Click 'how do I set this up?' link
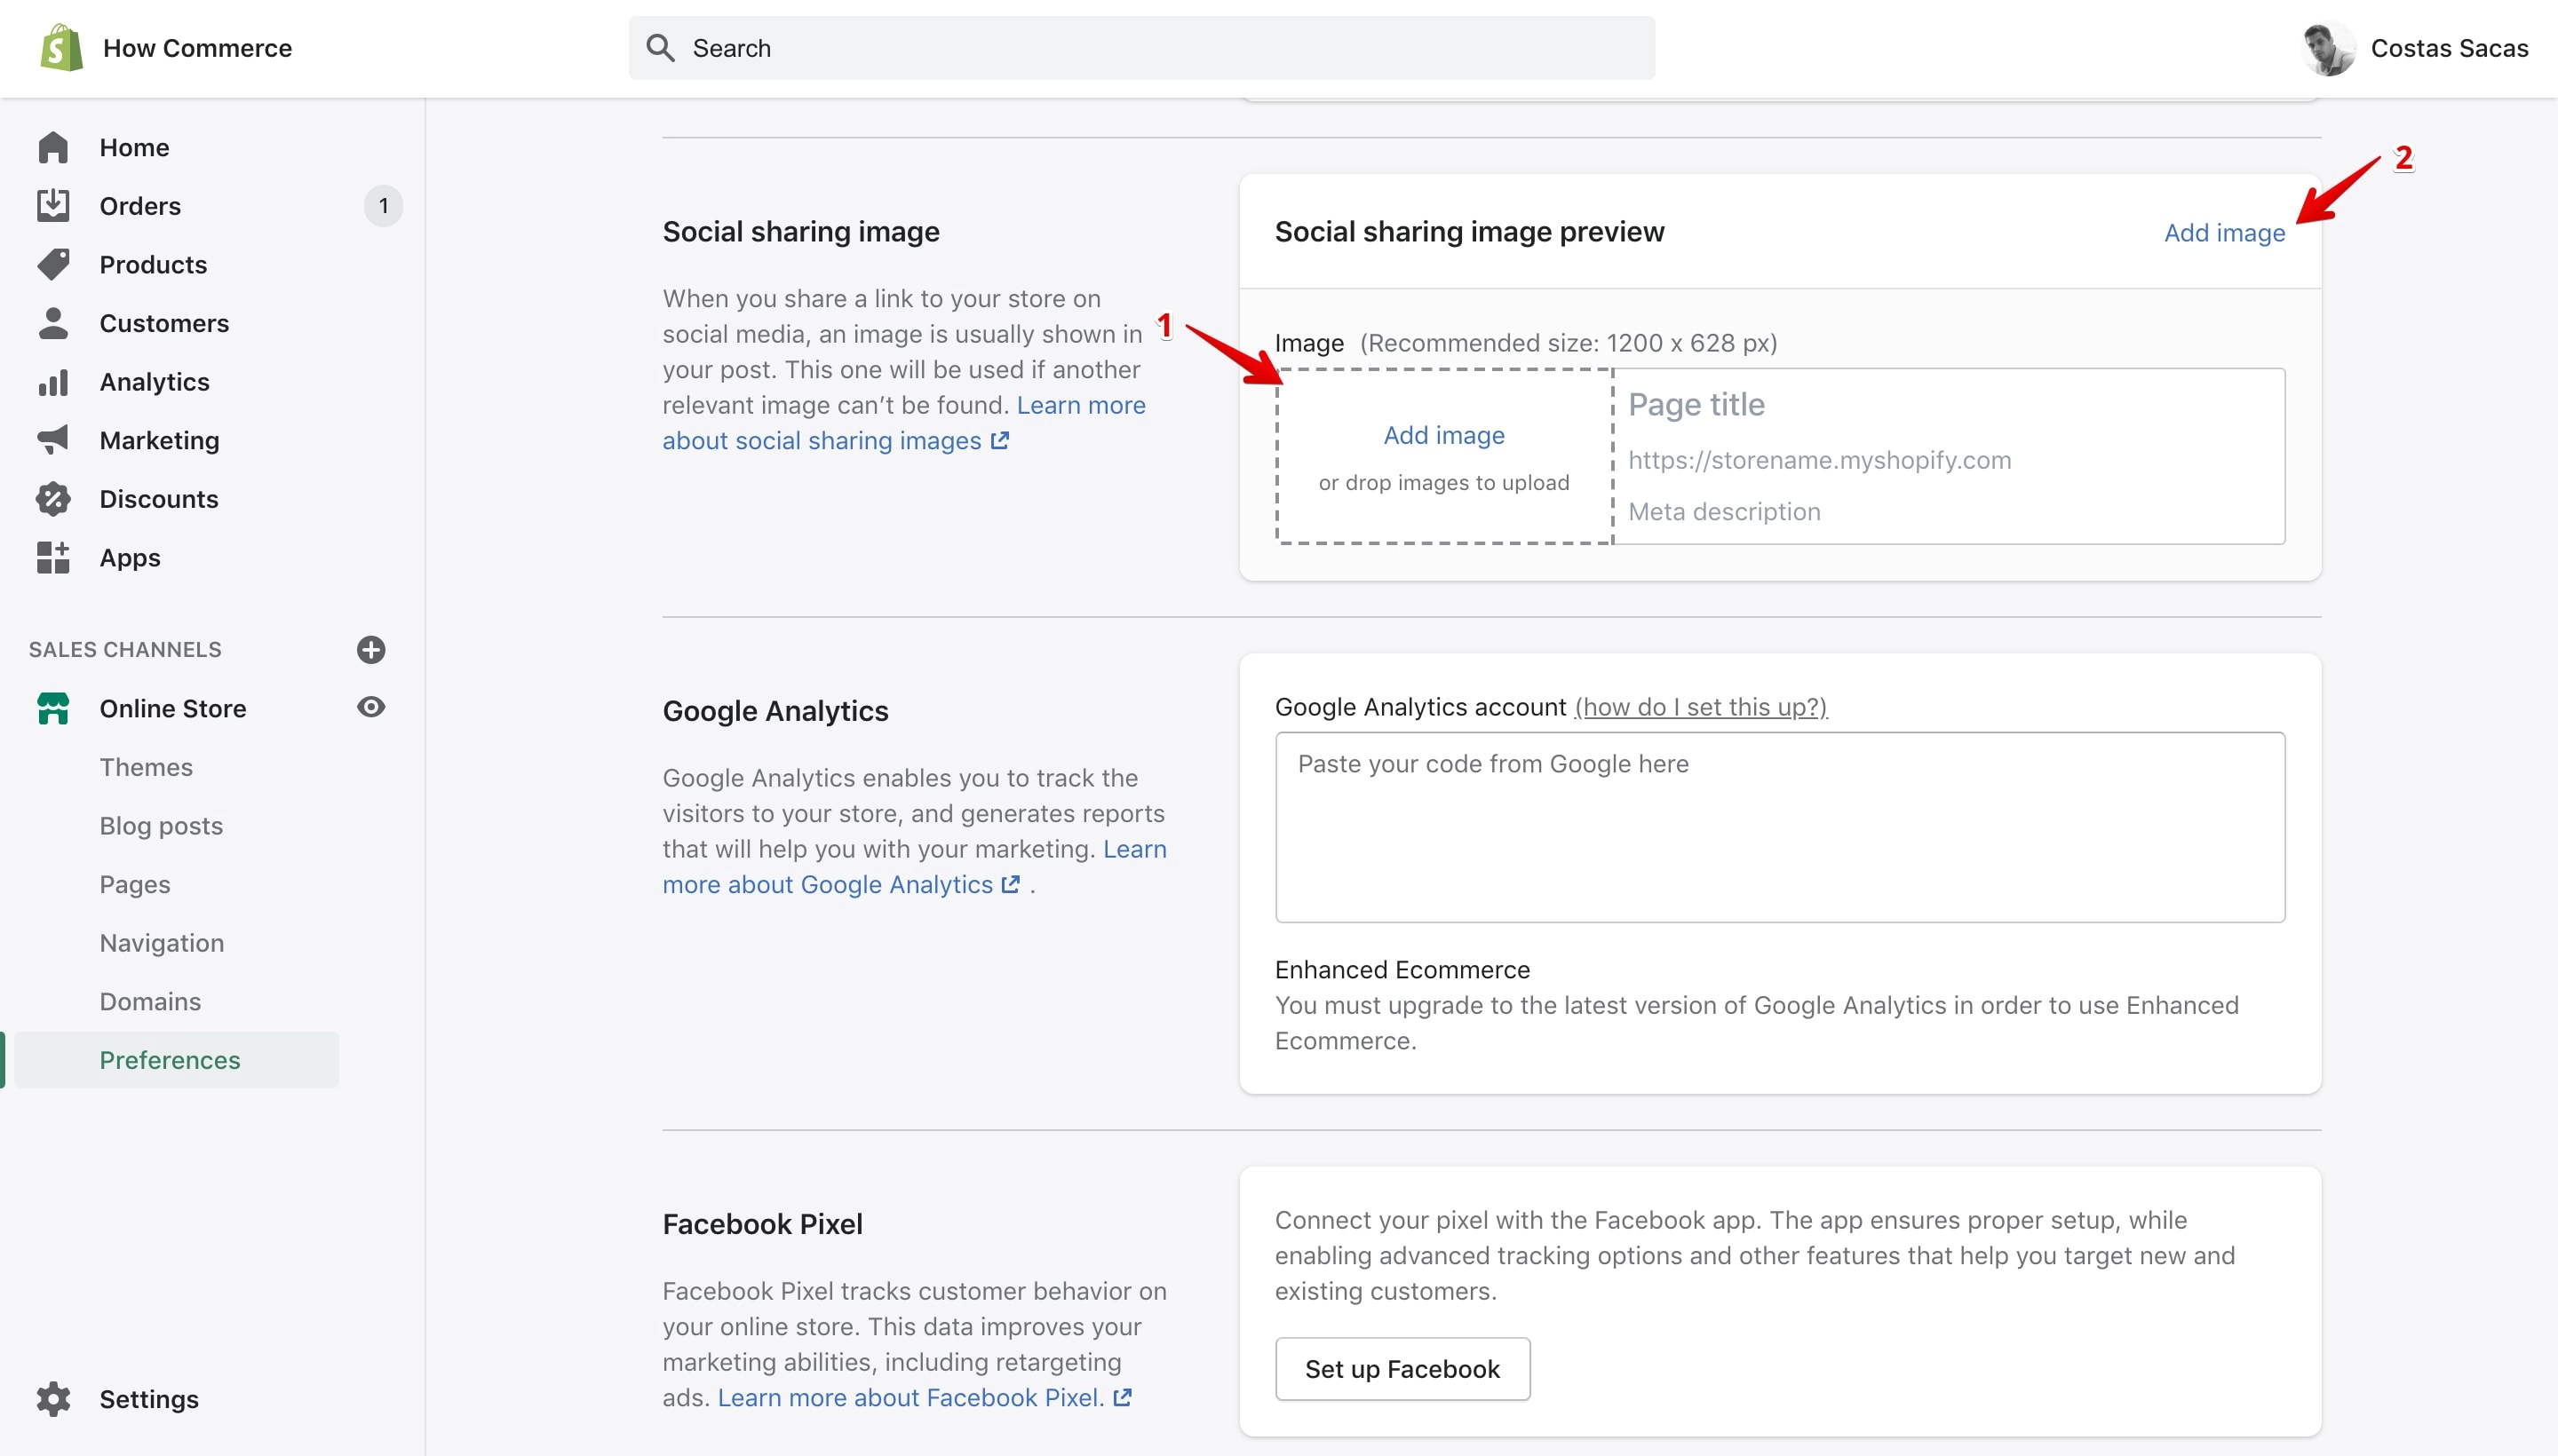Viewport: 2558px width, 1456px height. point(1701,707)
